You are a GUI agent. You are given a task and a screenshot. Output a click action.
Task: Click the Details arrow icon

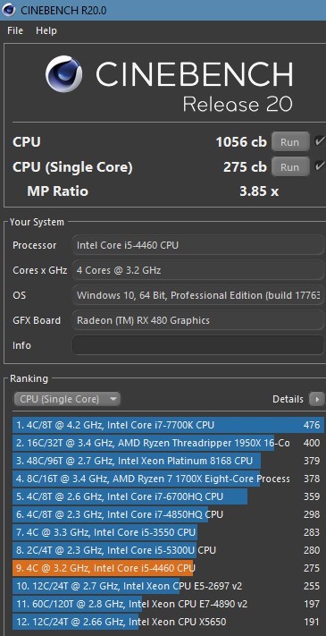[x=316, y=399]
